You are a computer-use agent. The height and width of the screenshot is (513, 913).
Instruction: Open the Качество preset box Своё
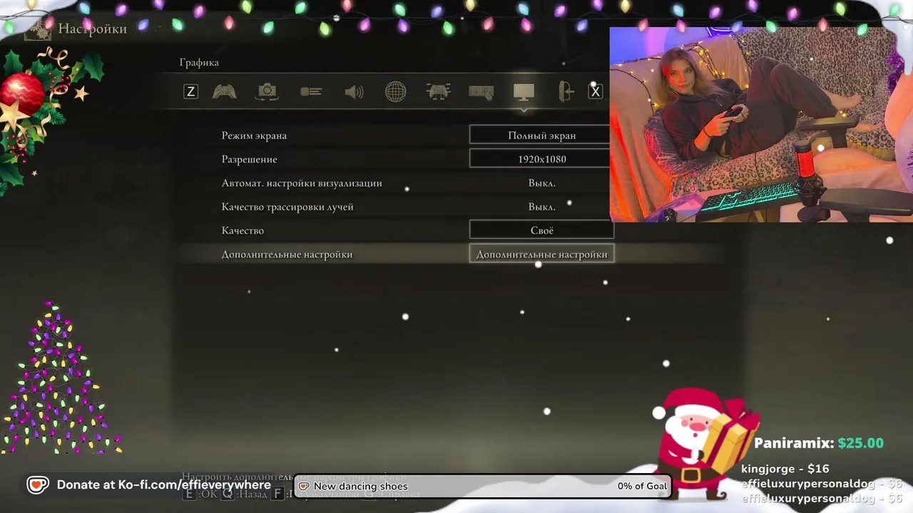(x=541, y=230)
